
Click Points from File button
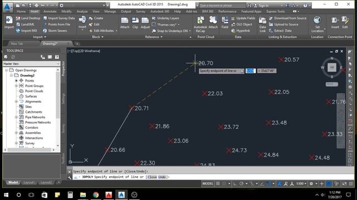(x=57, y=24)
